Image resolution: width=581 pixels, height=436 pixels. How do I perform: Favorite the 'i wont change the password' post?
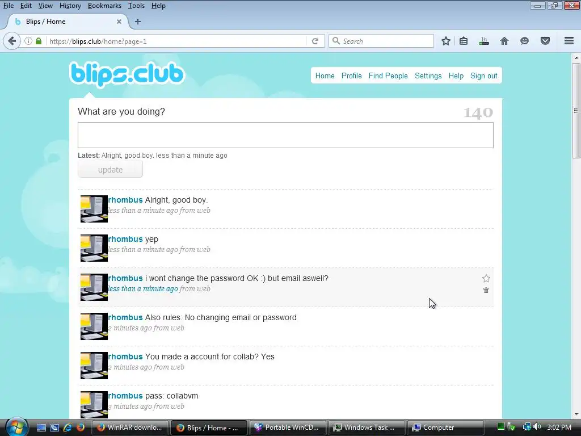pos(486,278)
